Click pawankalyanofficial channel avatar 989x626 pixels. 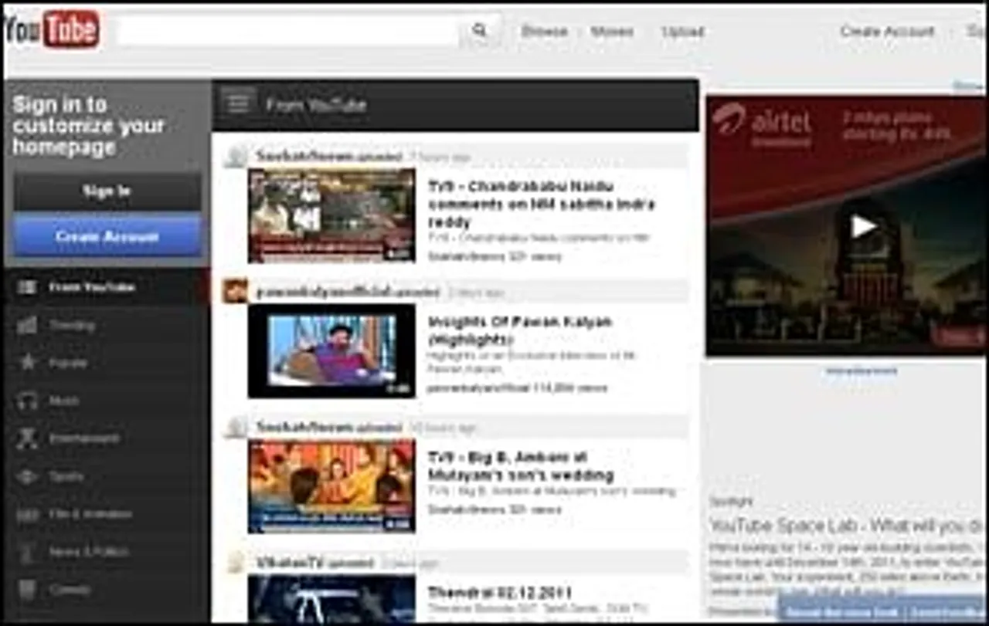pos(235,291)
